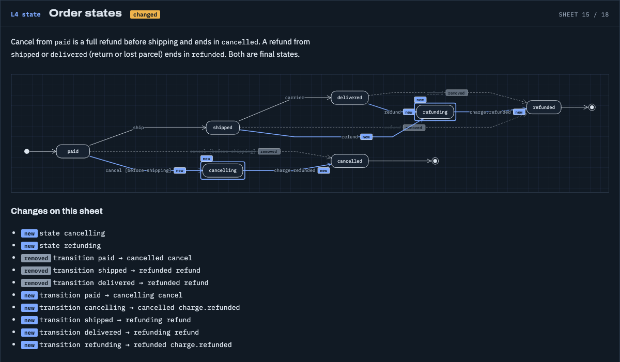Select the delivered state node
Image resolution: width=620 pixels, height=362 pixels.
(350, 98)
